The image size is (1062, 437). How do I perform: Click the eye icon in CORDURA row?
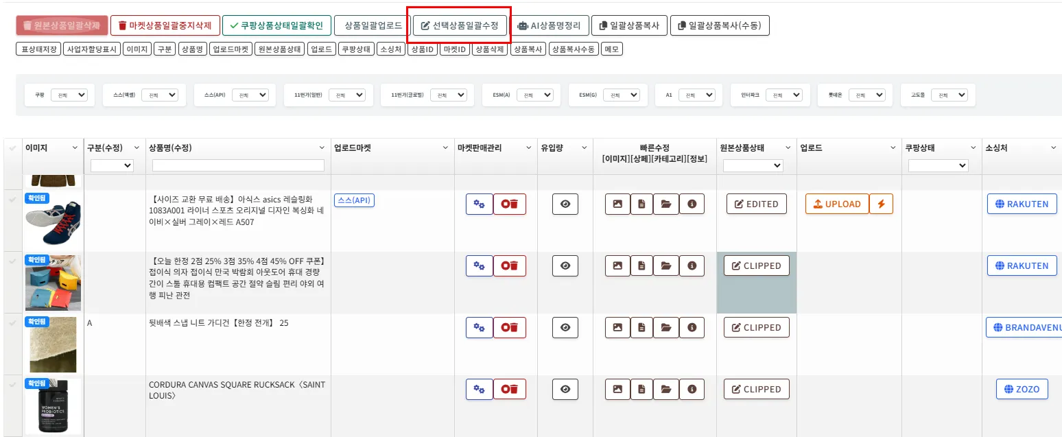coord(565,389)
